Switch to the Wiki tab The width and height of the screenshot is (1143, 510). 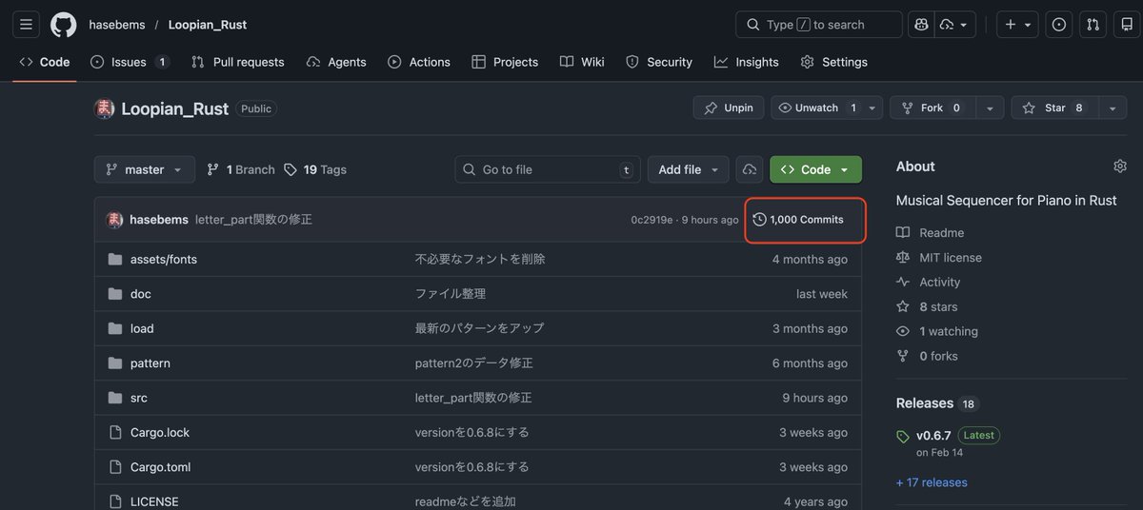582,62
